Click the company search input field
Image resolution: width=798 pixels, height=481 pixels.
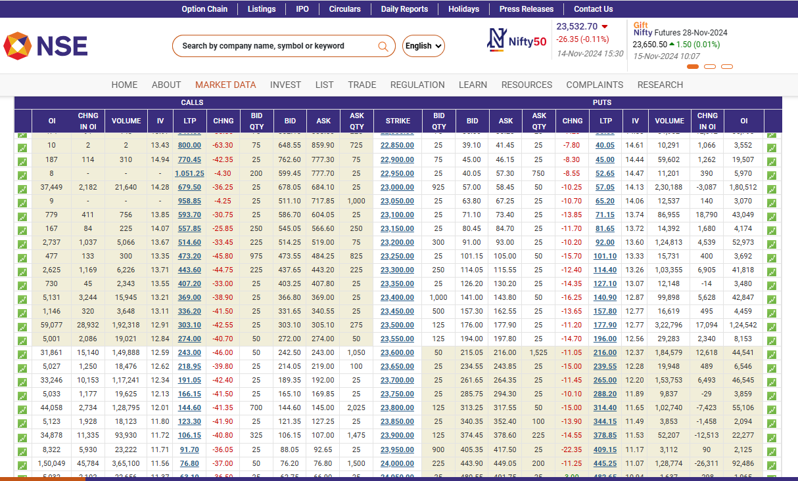276,46
